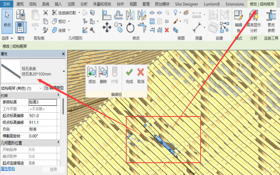
Task: Click the Split Element icon
Action: click(152, 13)
